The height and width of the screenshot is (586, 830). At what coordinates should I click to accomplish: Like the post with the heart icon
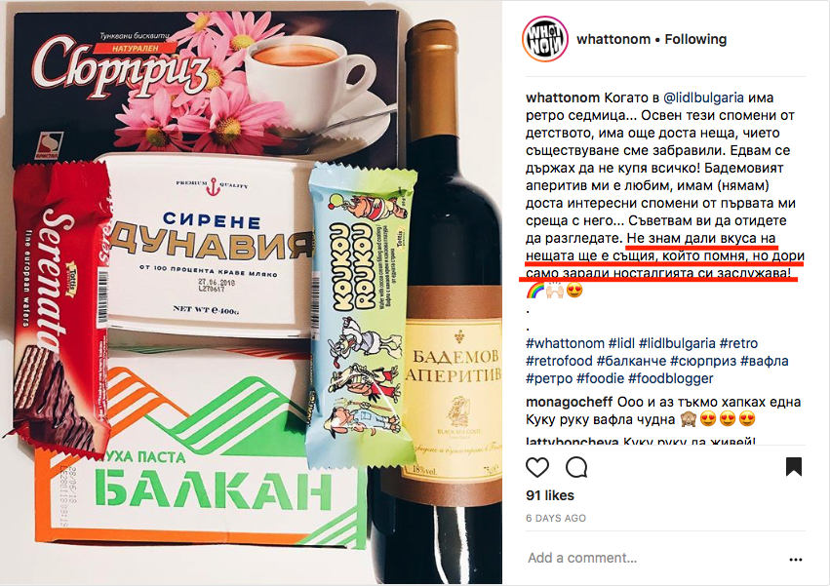click(x=537, y=467)
